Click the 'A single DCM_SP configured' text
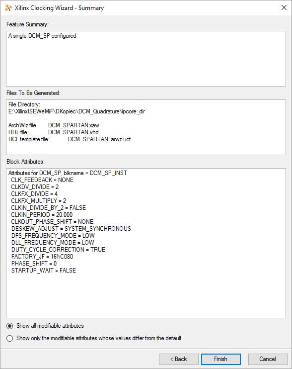Viewport: 292px width, 369px height. 42,36
